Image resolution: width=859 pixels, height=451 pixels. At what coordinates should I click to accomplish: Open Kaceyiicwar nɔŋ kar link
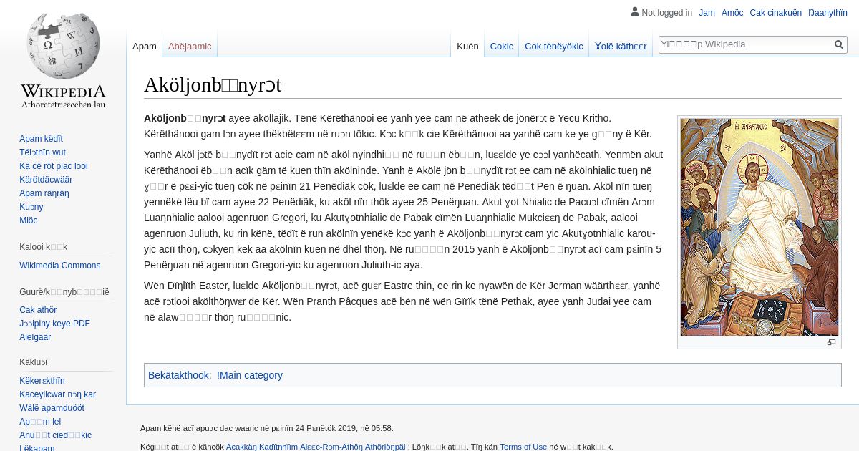tap(57, 394)
